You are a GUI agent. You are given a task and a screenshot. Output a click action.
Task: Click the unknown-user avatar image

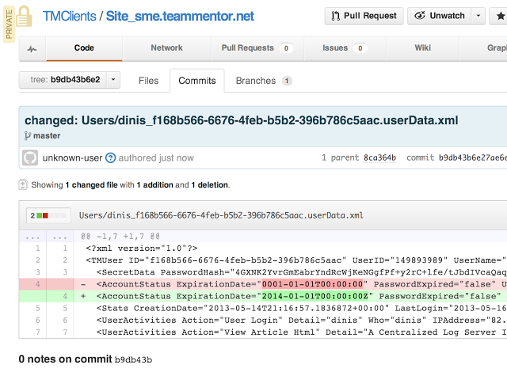pos(29,157)
